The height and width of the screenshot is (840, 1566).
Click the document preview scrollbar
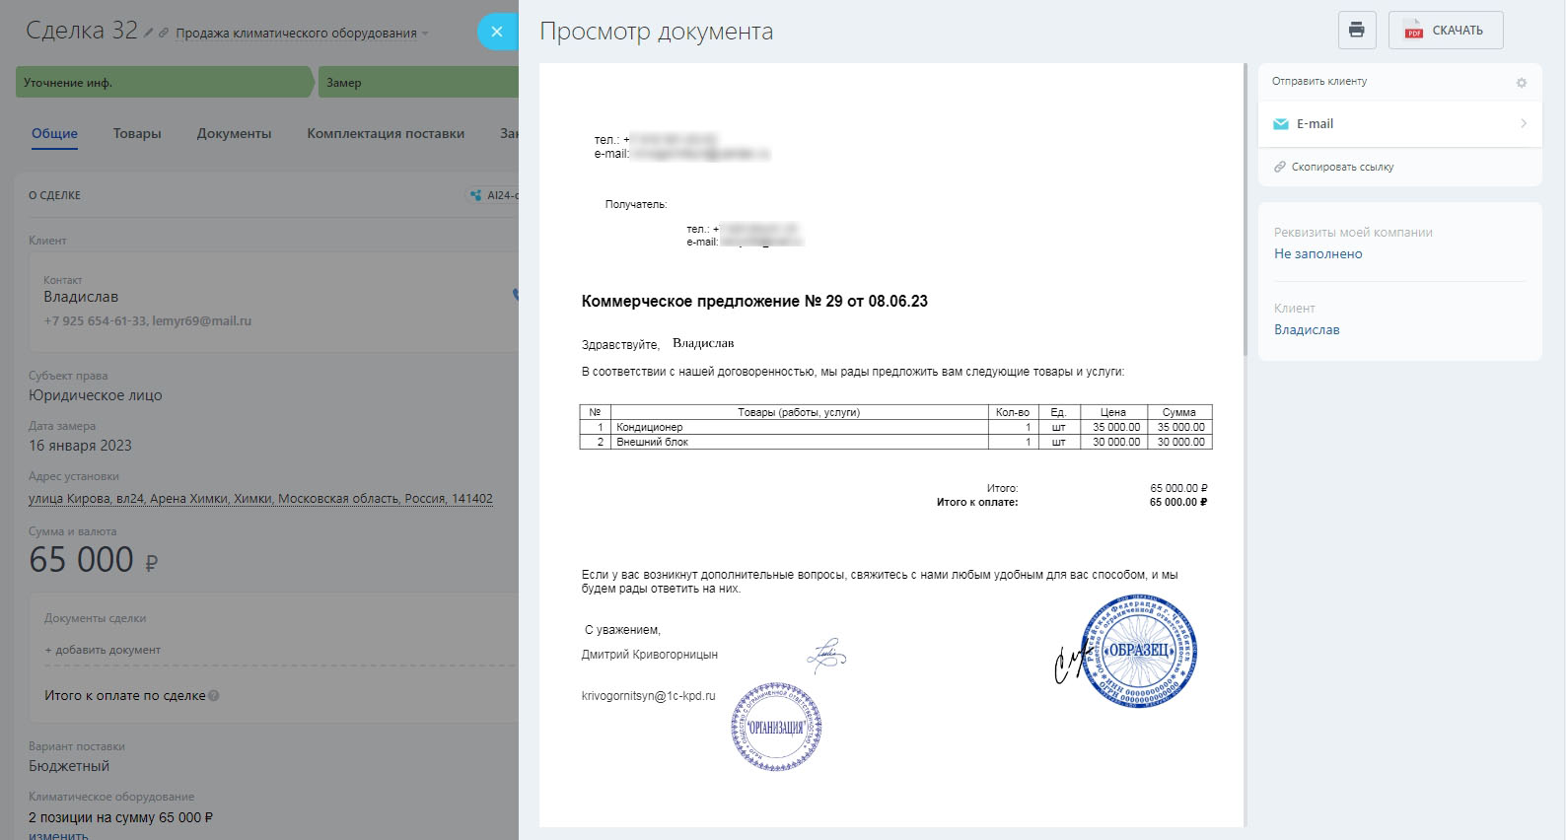(1246, 210)
